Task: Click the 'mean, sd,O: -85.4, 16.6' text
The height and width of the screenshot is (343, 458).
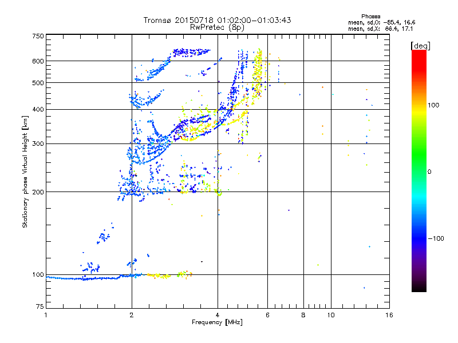Action: click(381, 22)
